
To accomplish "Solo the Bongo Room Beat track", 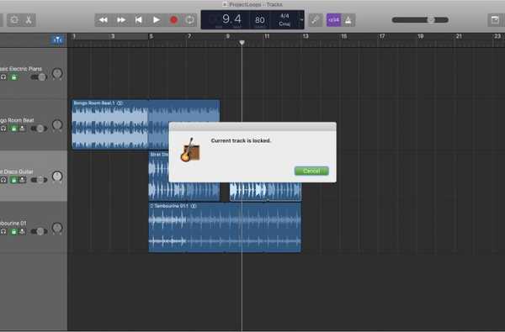I will pyautogui.click(x=3, y=129).
